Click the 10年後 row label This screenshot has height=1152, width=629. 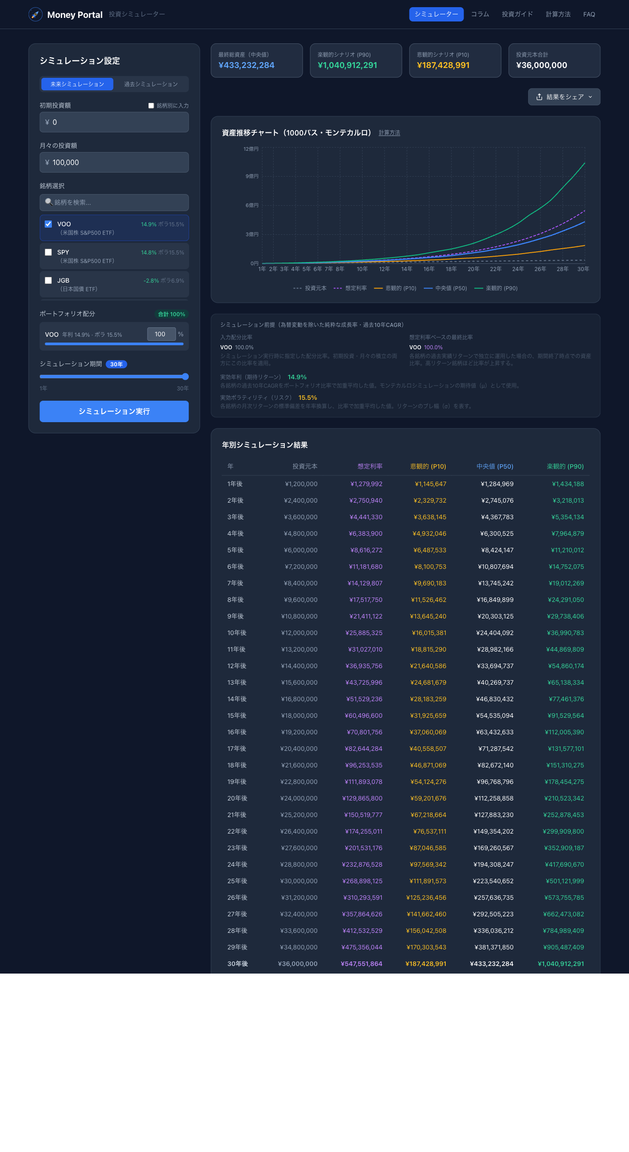[237, 633]
